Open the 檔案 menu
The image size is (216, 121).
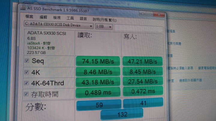(x=29, y=17)
